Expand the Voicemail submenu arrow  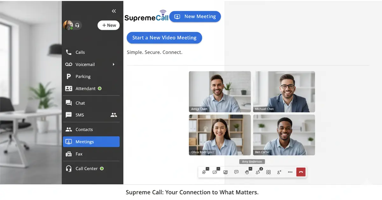[x=114, y=64]
